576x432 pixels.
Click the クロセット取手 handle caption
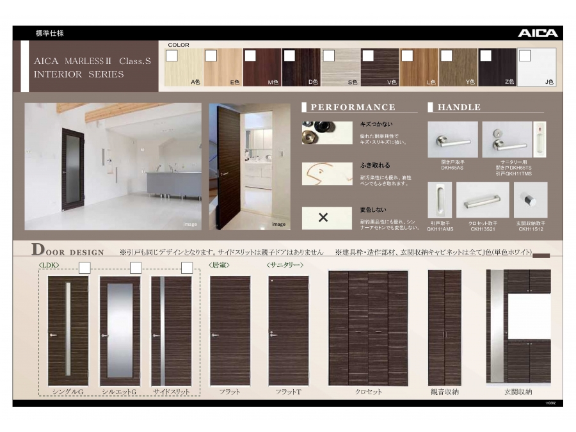coord(483,223)
